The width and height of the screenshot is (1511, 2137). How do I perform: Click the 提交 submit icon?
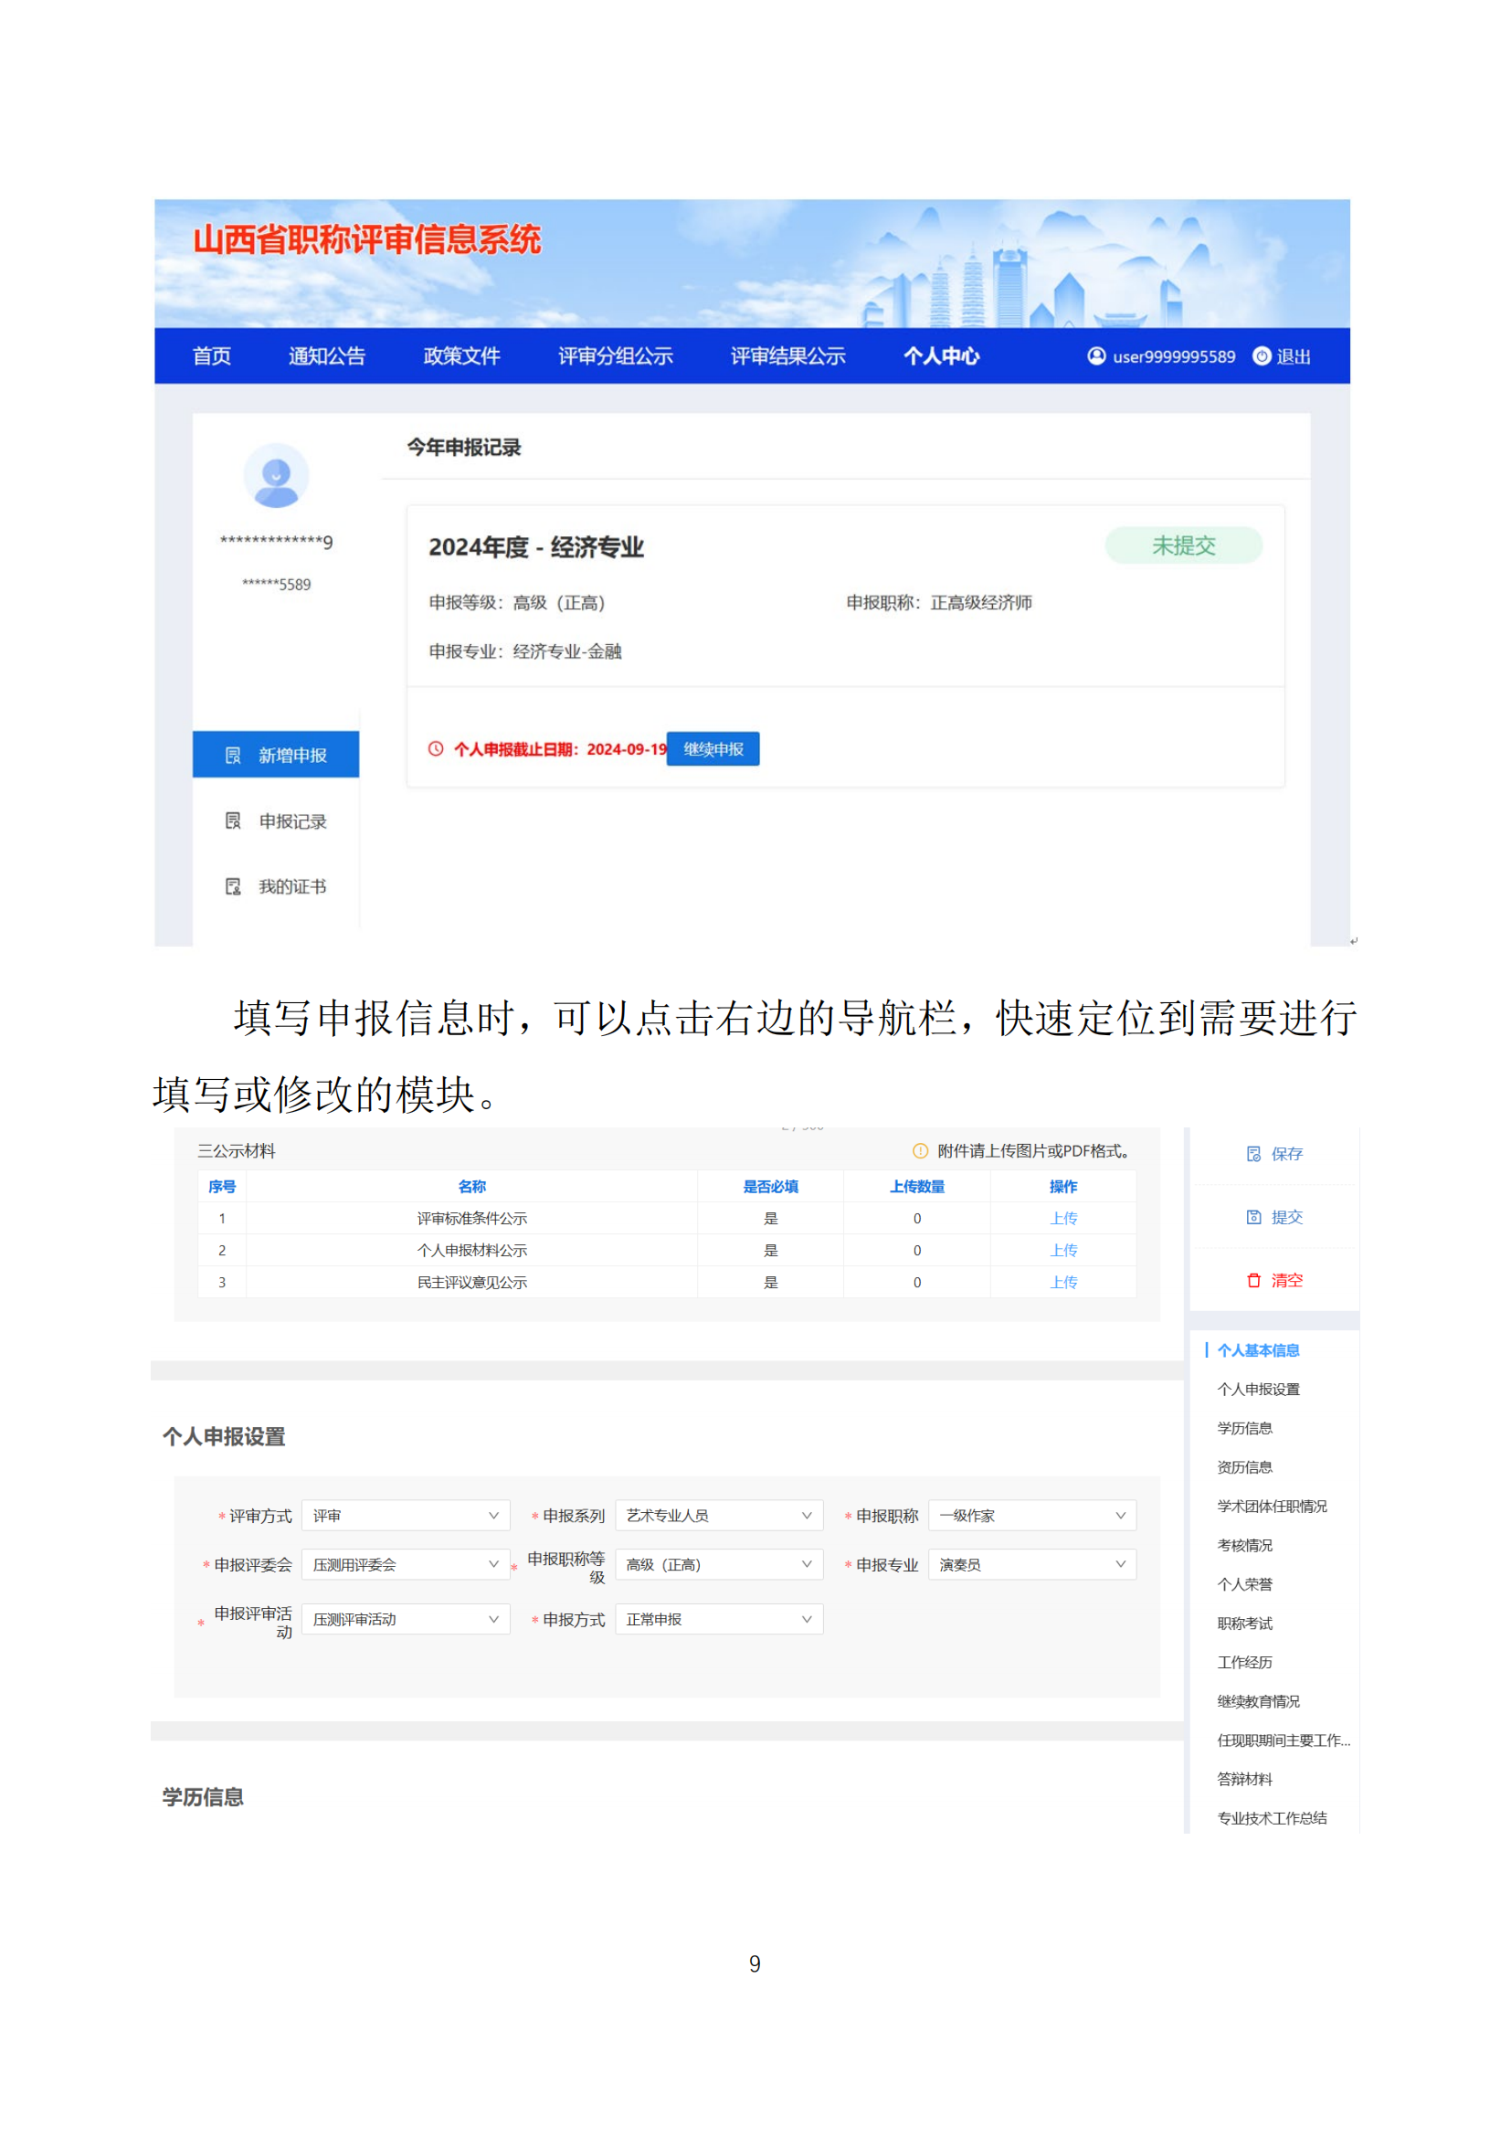tap(1253, 1216)
